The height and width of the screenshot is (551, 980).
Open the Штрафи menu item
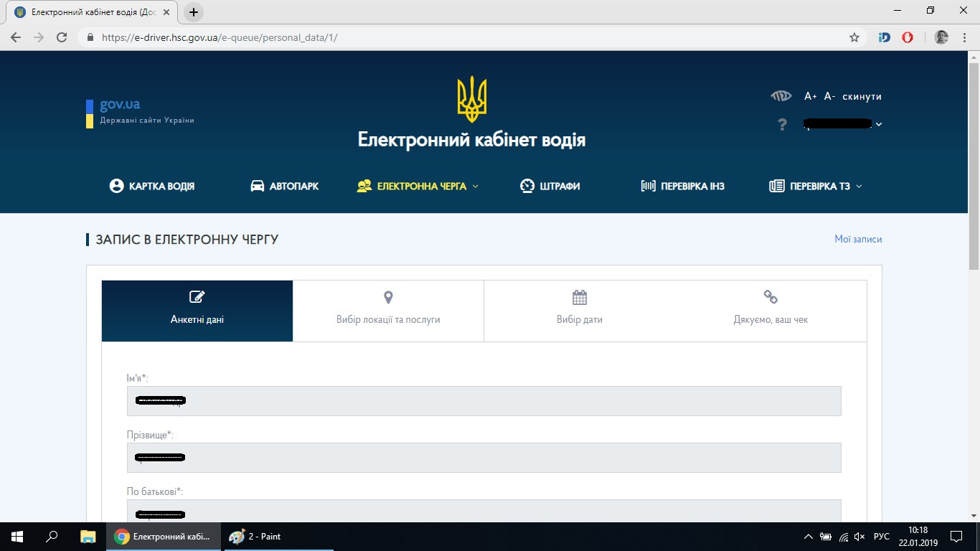550,186
